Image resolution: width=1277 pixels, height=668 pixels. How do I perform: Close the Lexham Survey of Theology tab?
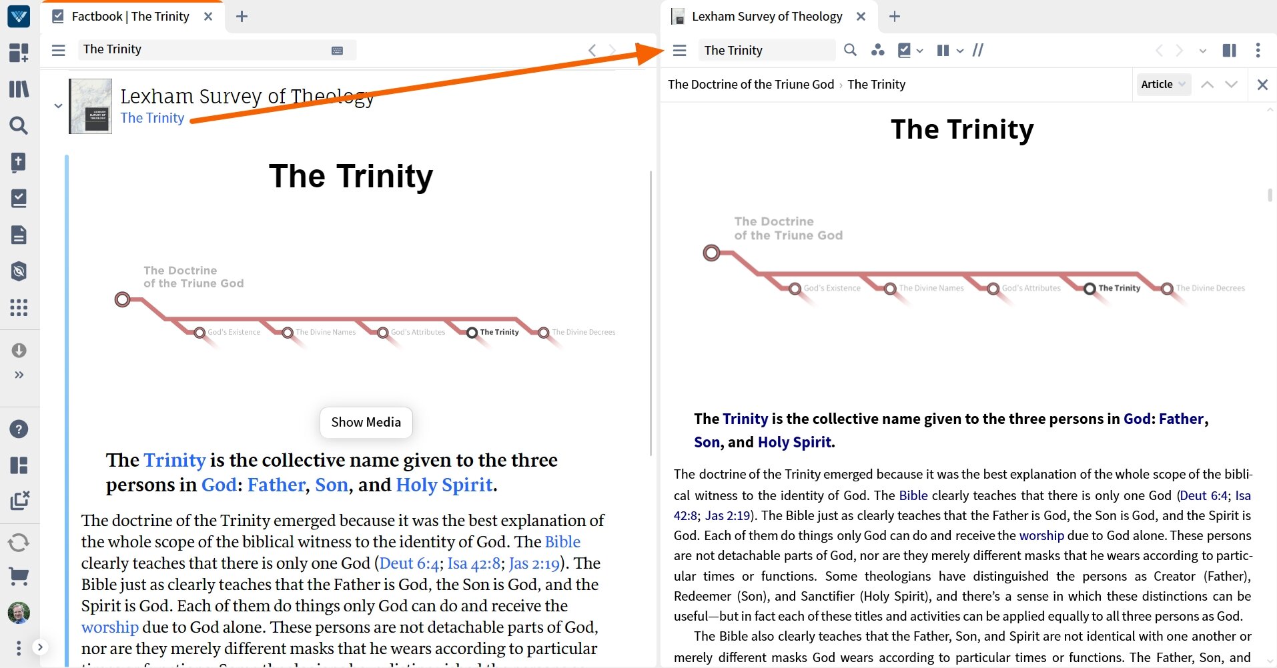pyautogui.click(x=861, y=16)
